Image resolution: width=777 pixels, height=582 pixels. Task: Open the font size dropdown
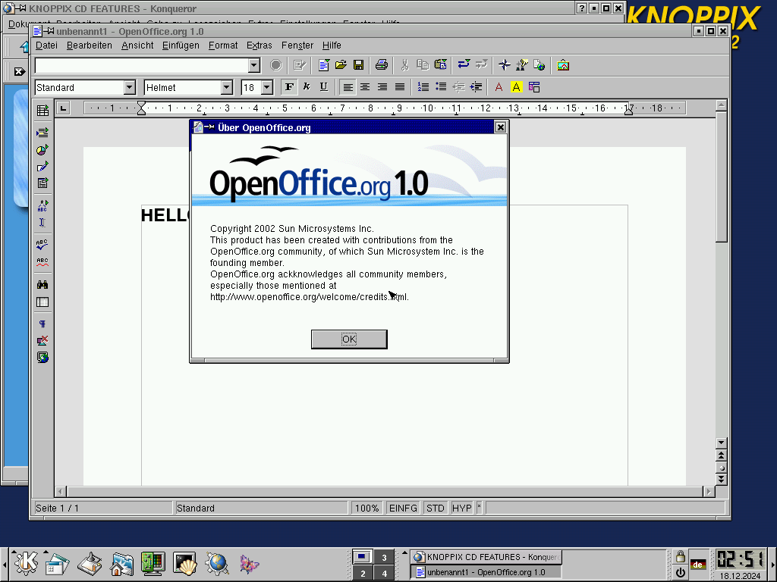pyautogui.click(x=266, y=88)
